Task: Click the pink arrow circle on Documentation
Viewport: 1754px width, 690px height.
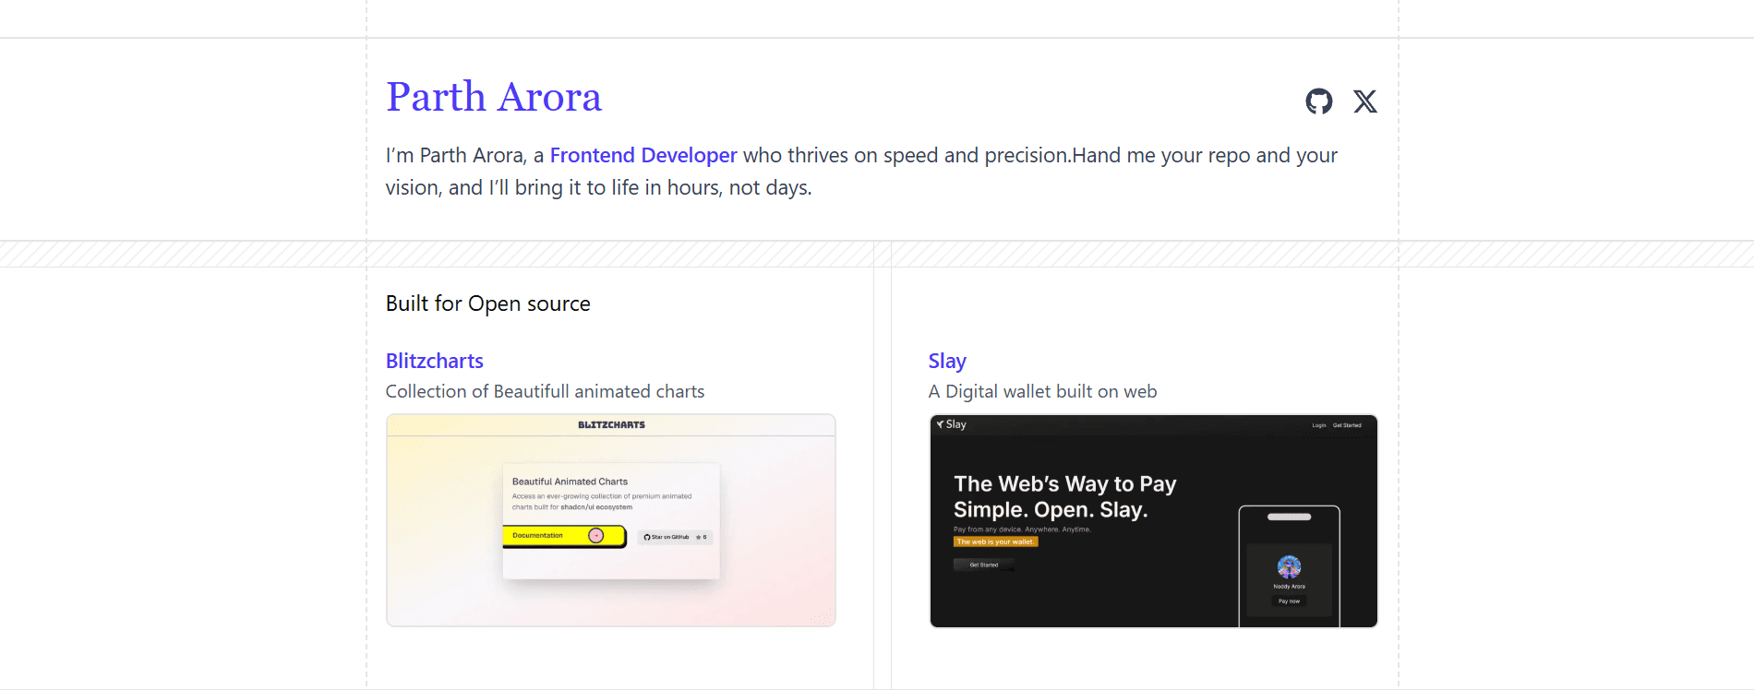Action: click(x=595, y=536)
